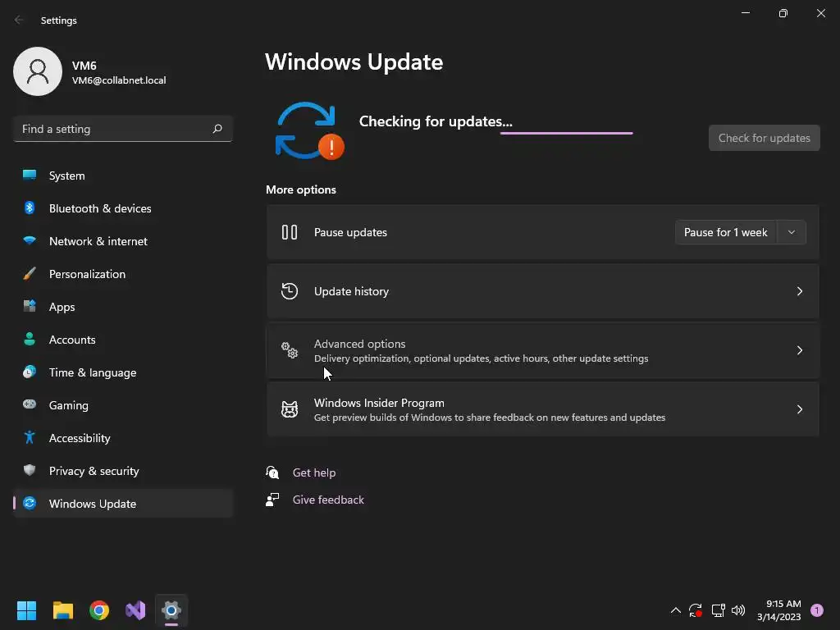Click the Windows Insider Program title text
Image resolution: width=840 pixels, height=630 pixels.
click(379, 403)
